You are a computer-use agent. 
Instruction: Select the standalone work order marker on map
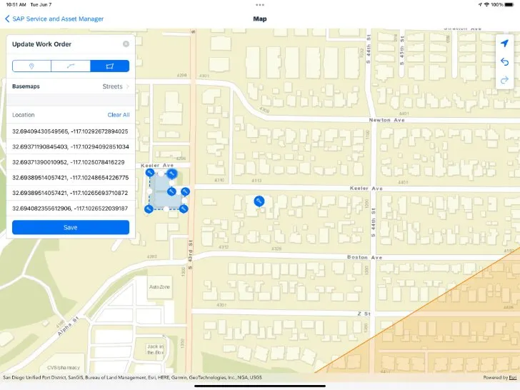(259, 201)
